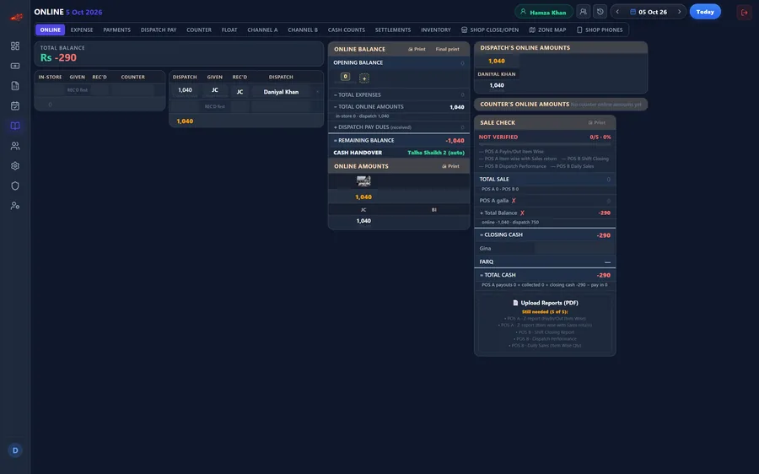Click the Rs -290 total balance
The height and width of the screenshot is (474, 759).
pyautogui.click(x=58, y=57)
